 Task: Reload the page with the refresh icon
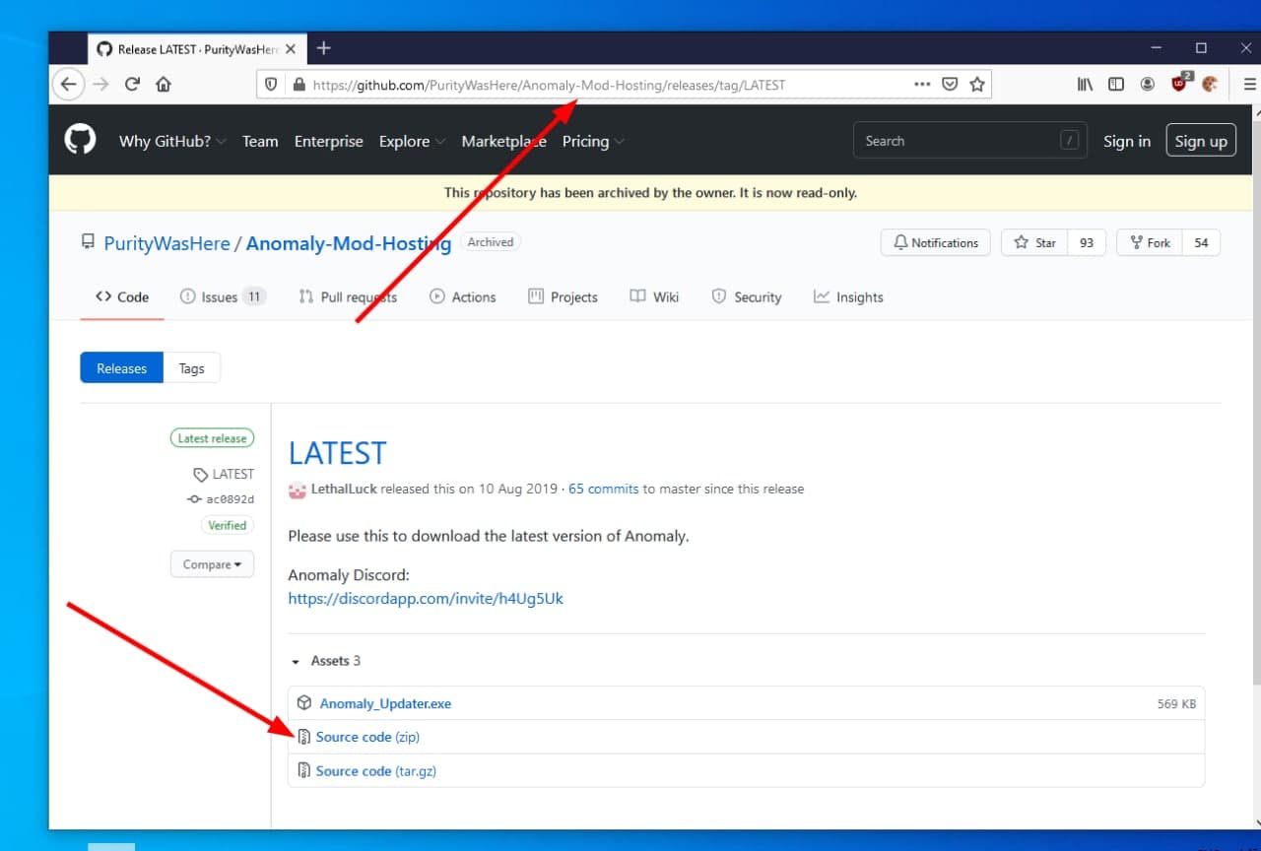pyautogui.click(x=132, y=85)
